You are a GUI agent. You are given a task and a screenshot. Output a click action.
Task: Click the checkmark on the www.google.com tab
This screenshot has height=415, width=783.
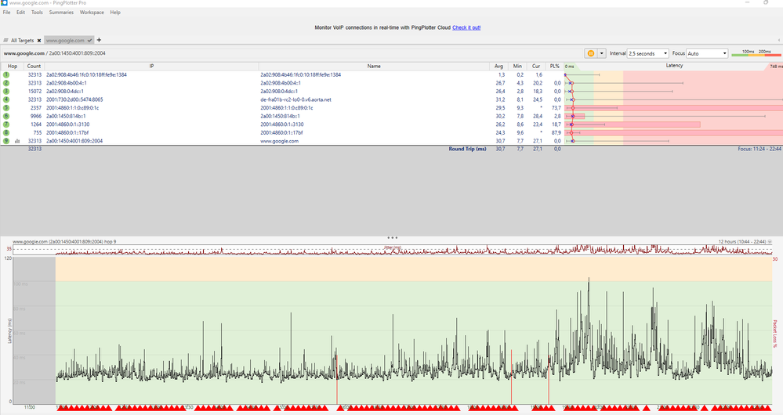[x=89, y=40]
